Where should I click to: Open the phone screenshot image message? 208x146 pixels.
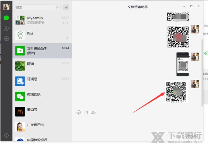pyautogui.click(x=183, y=64)
